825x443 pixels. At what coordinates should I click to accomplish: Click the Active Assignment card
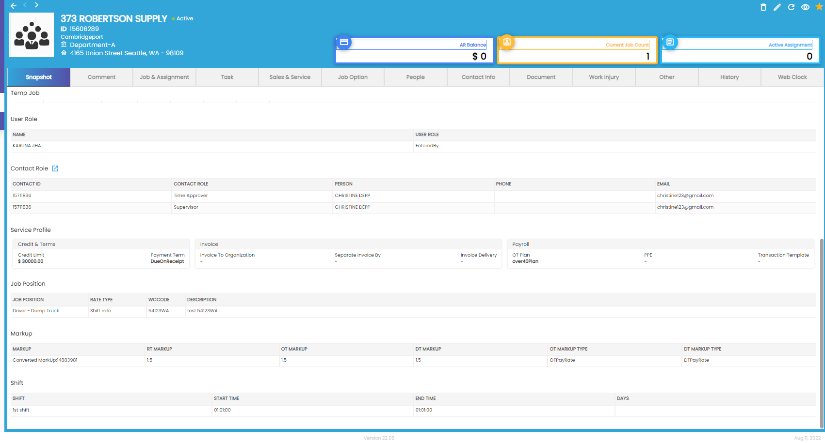(740, 51)
